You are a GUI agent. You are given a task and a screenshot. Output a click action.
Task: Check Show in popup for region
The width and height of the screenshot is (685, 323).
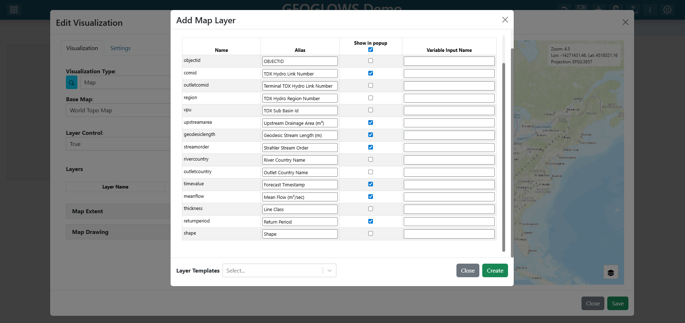(370, 98)
